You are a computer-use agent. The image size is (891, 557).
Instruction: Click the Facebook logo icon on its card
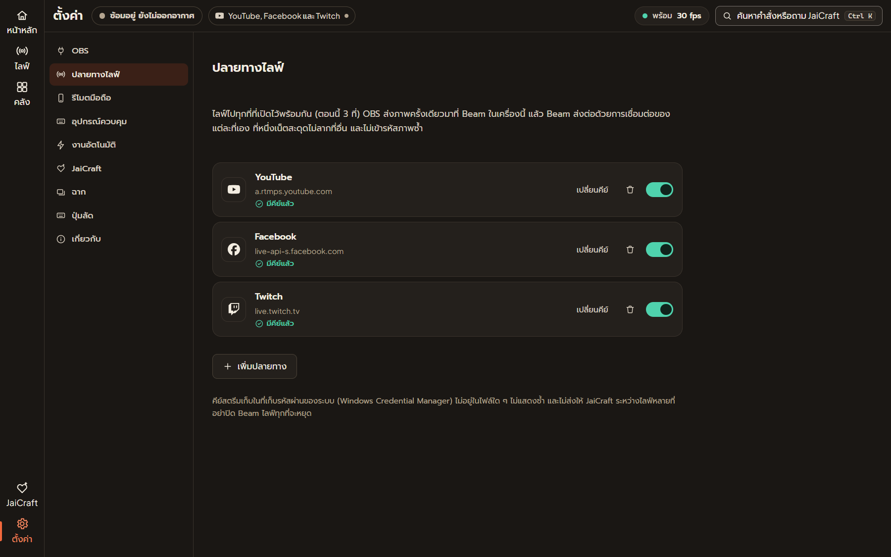(234, 250)
